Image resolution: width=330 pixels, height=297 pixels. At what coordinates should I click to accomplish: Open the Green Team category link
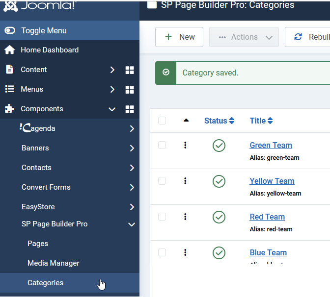tap(271, 146)
